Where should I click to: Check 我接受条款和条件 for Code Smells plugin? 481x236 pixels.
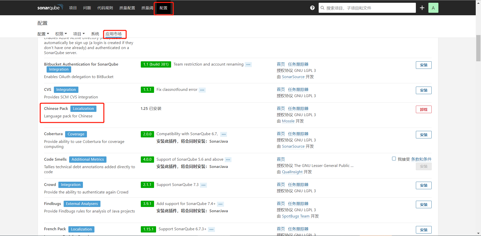(394, 158)
